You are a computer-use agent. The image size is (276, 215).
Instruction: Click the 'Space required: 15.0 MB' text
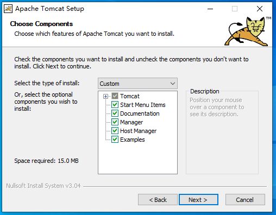[x=46, y=161]
